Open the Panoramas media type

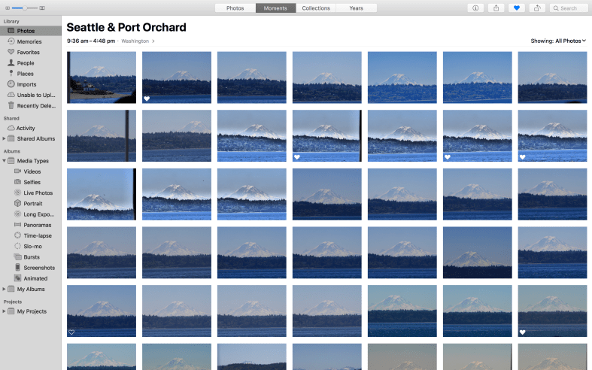click(x=38, y=225)
